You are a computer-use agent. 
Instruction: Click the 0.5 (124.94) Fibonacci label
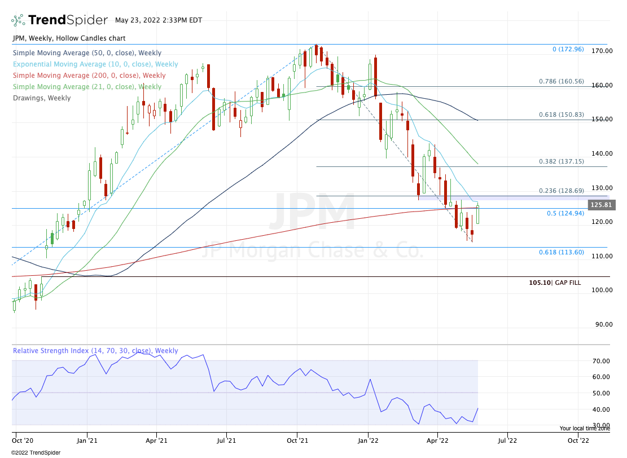coord(565,213)
